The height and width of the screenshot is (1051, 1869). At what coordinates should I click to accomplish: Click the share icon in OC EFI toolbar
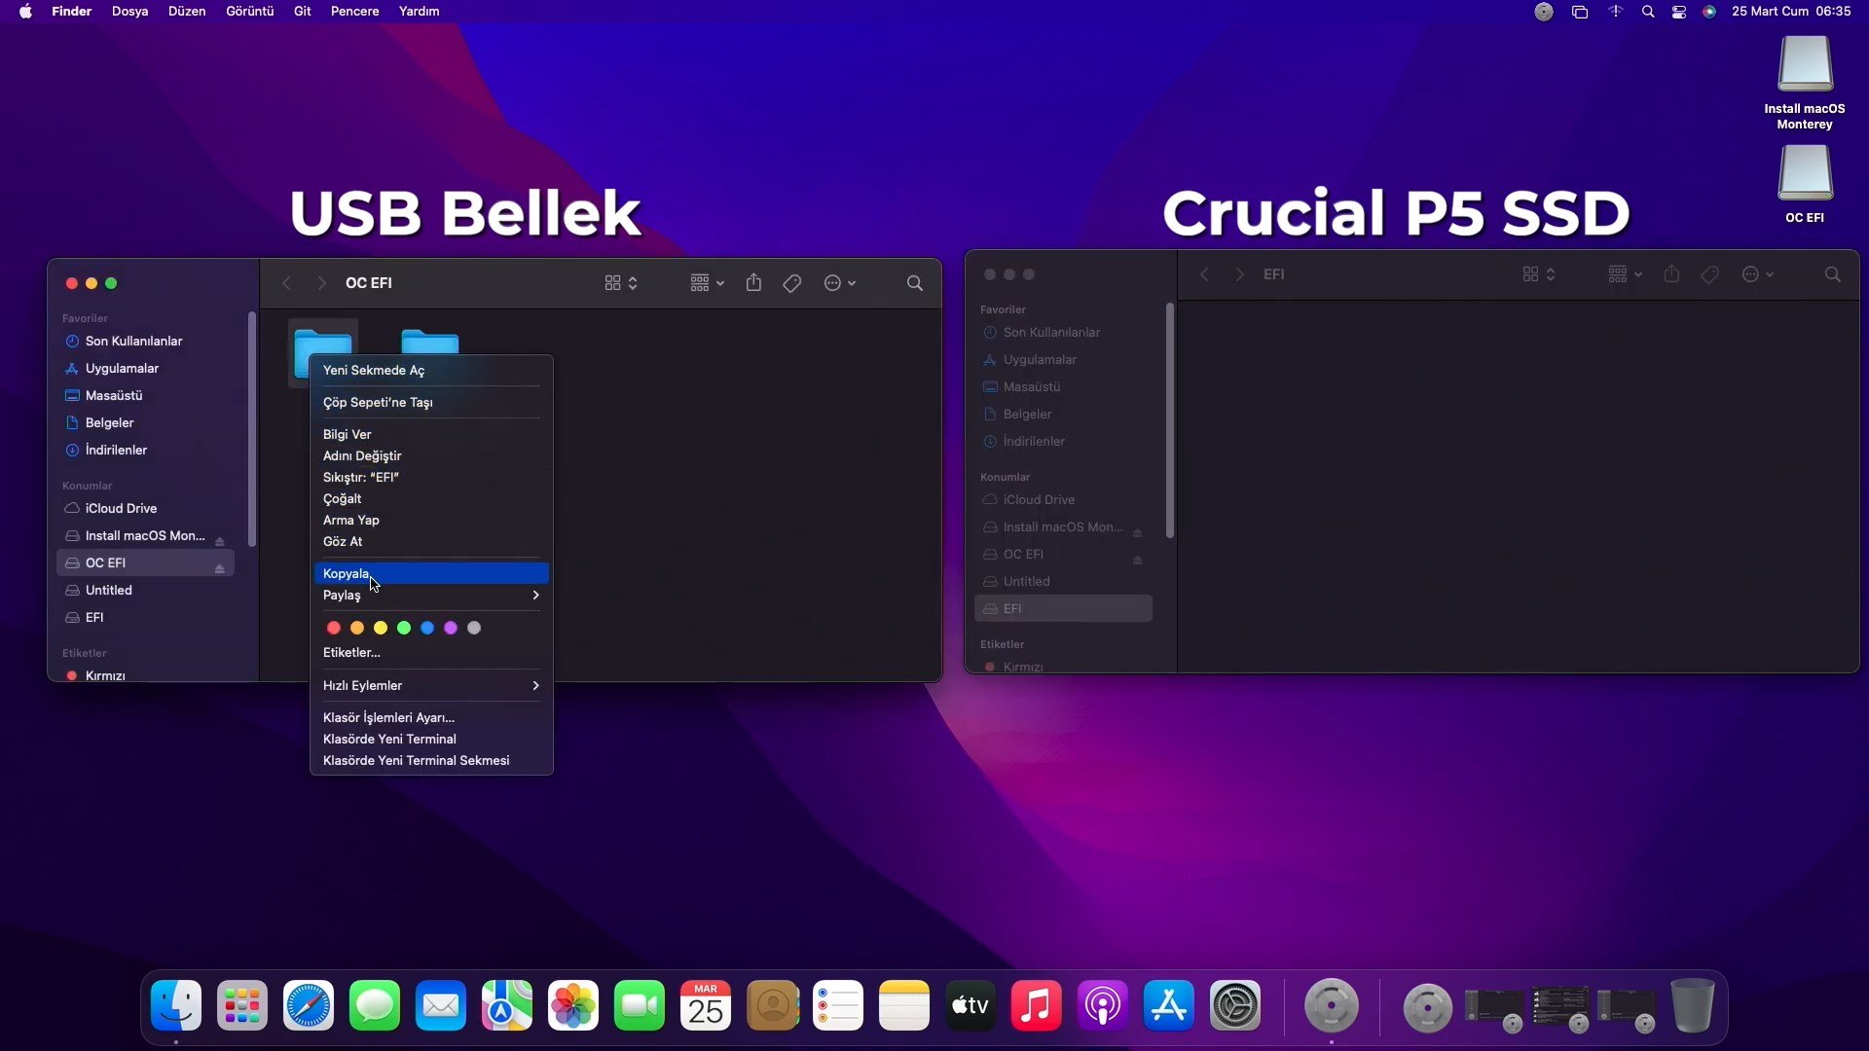pos(753,283)
